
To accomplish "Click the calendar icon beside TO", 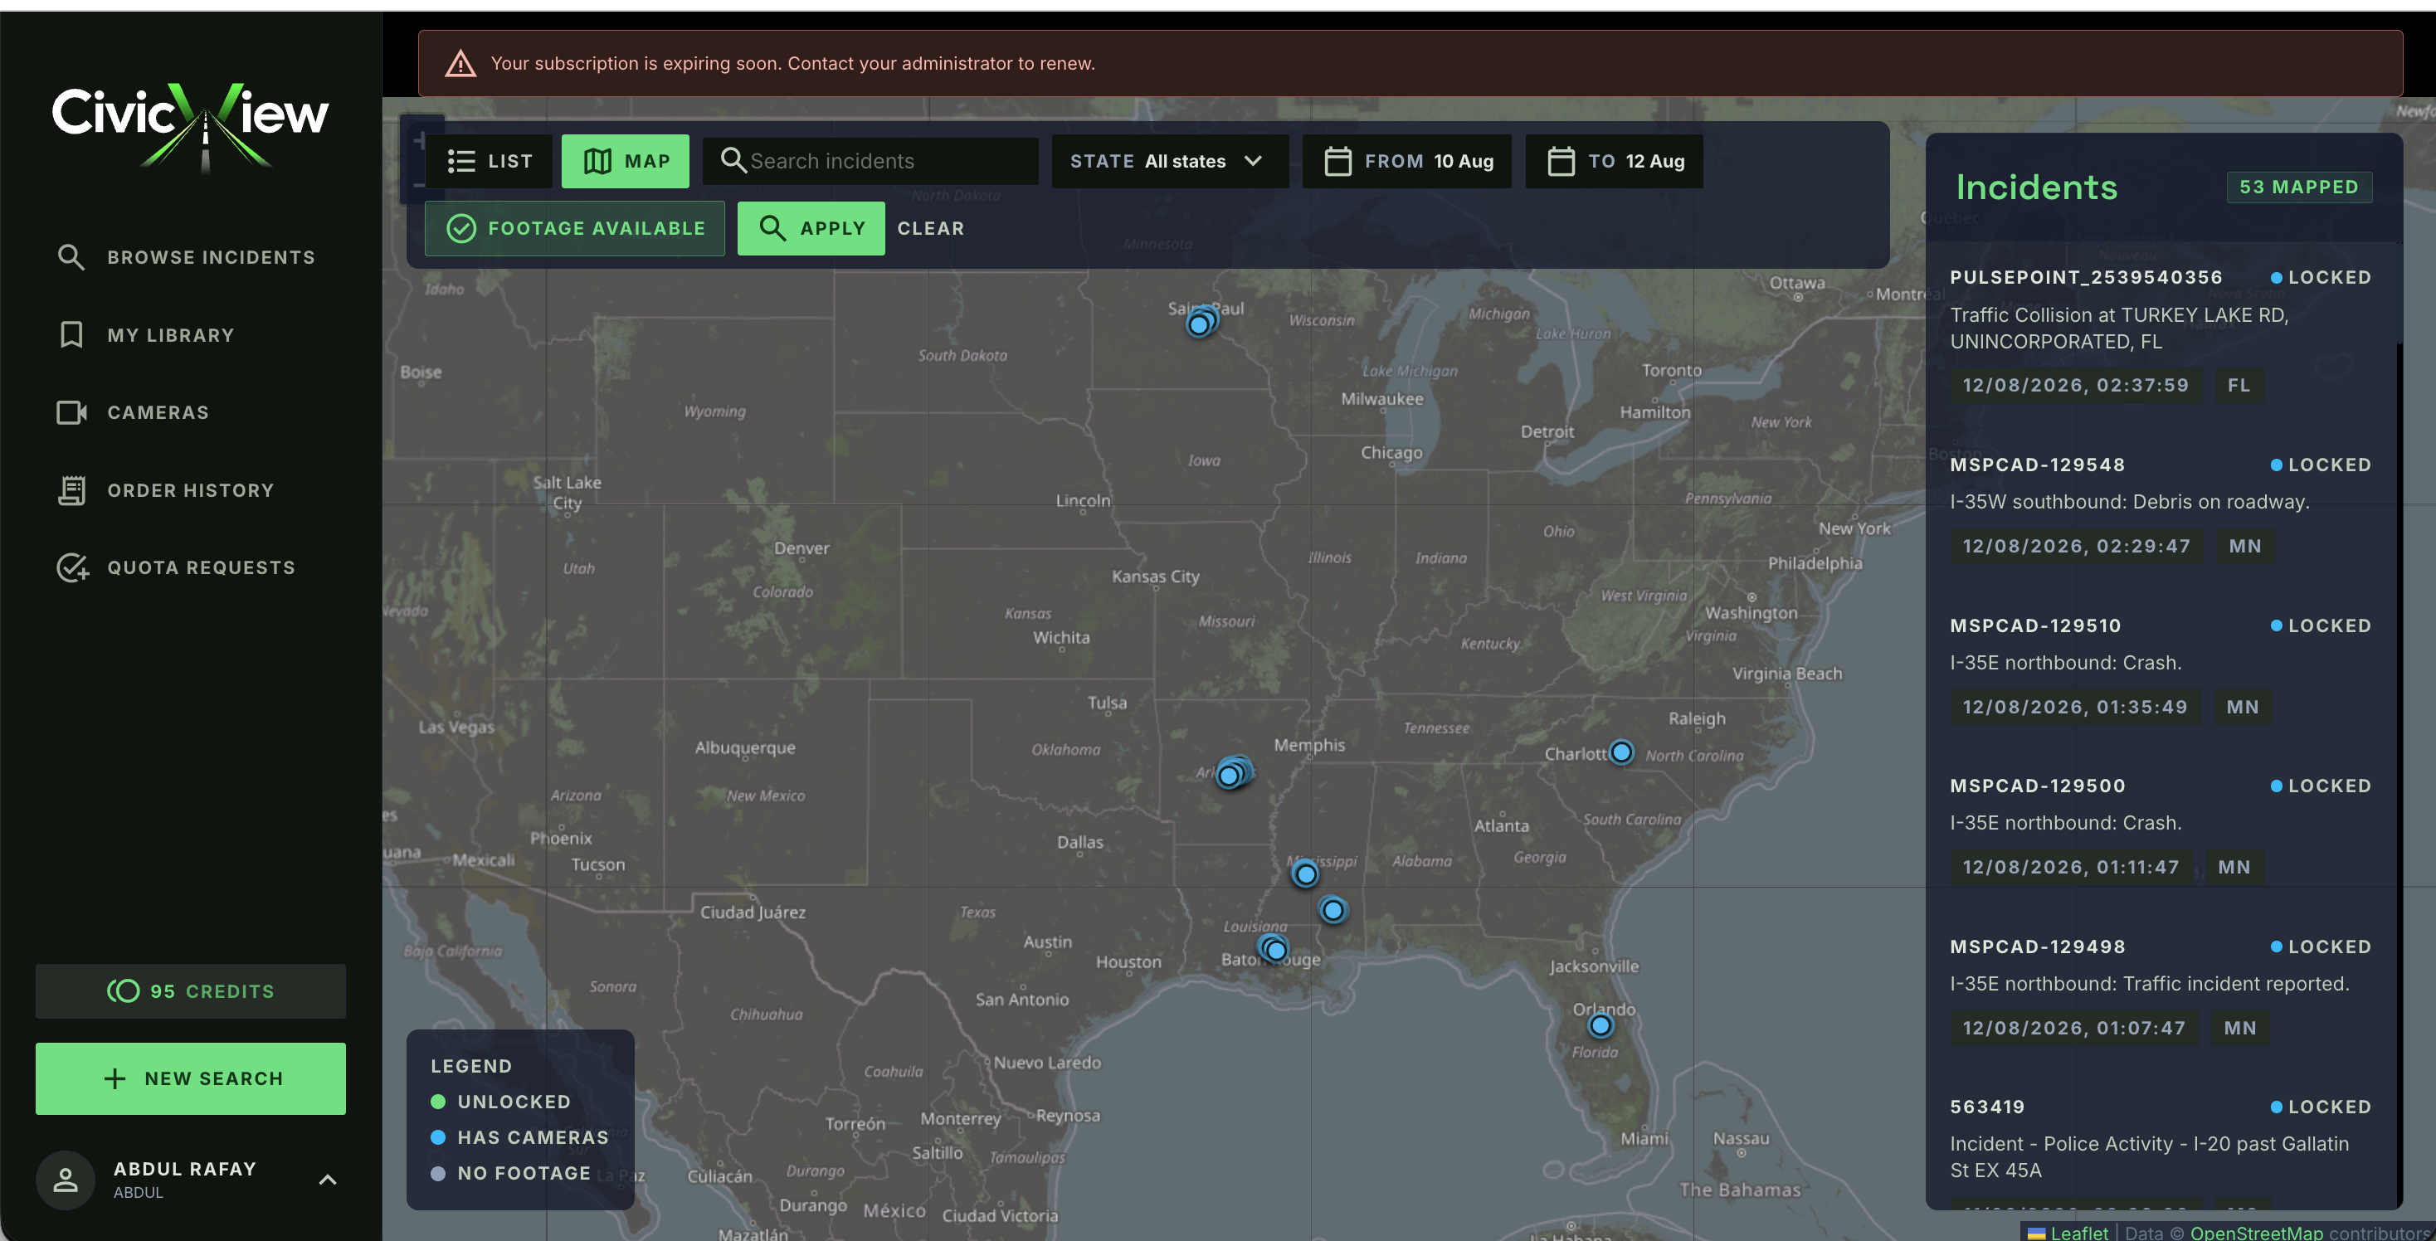I will (x=1561, y=162).
